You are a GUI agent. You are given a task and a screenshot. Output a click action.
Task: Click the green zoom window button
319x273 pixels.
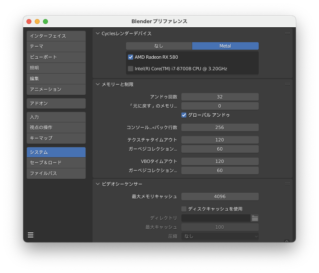coord(45,22)
